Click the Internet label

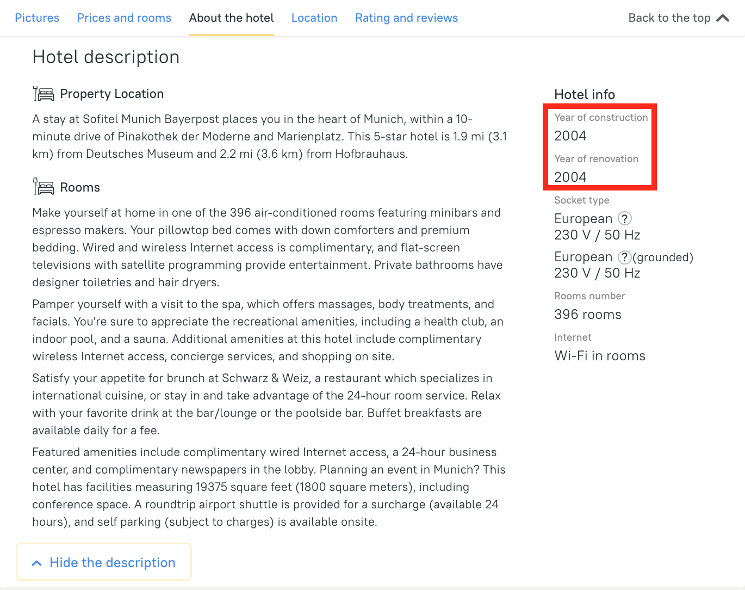(573, 337)
